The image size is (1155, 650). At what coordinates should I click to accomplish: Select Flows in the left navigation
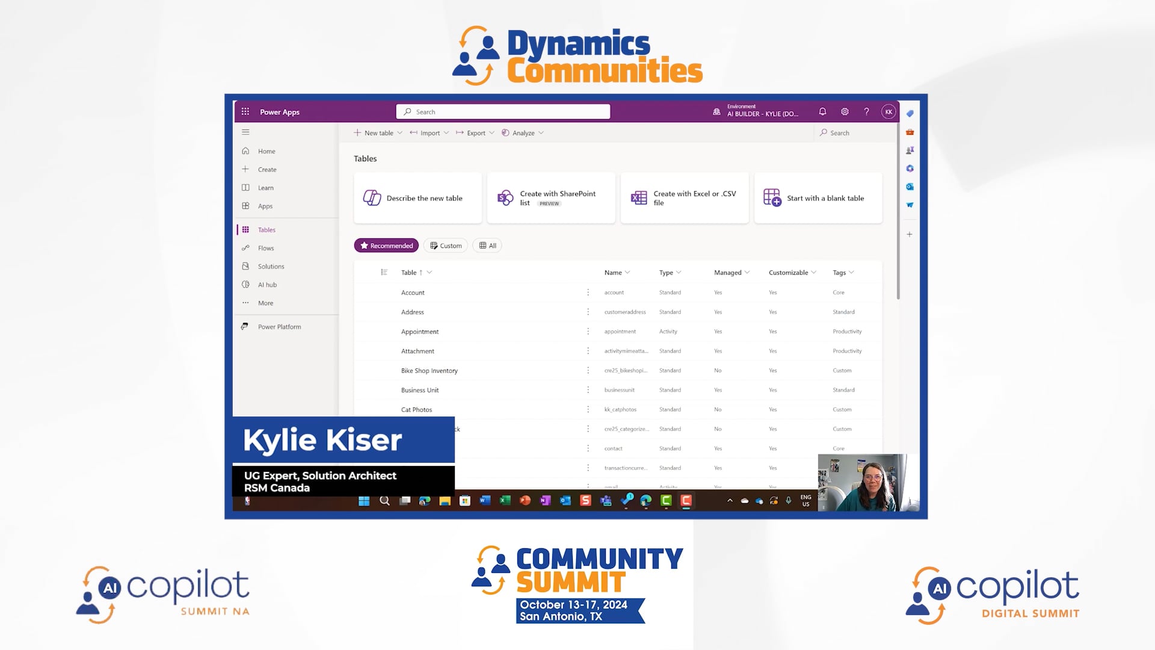265,247
